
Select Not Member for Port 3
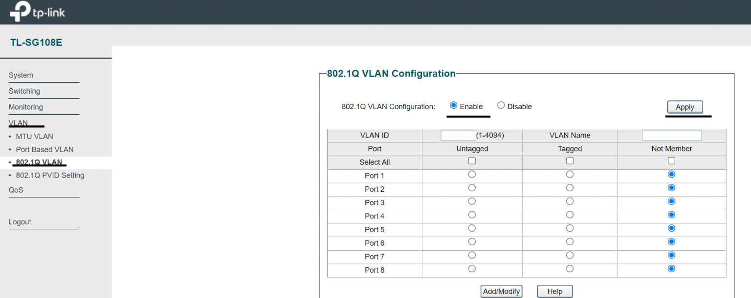(x=671, y=201)
